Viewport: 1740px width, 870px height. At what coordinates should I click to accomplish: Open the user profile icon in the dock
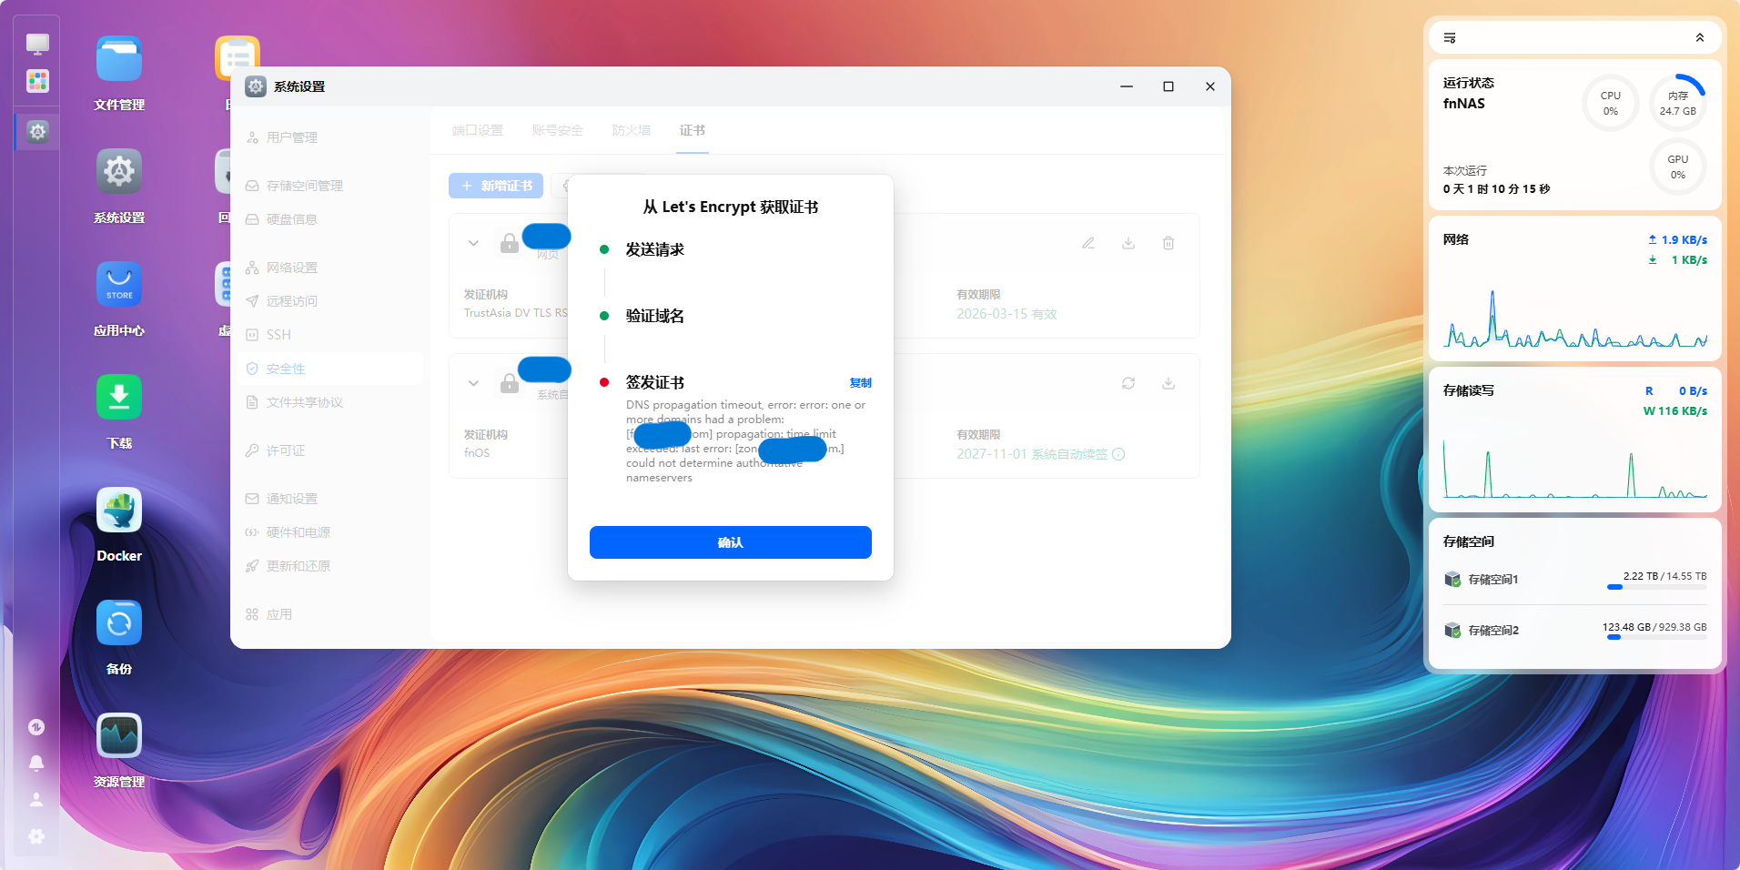tap(36, 800)
